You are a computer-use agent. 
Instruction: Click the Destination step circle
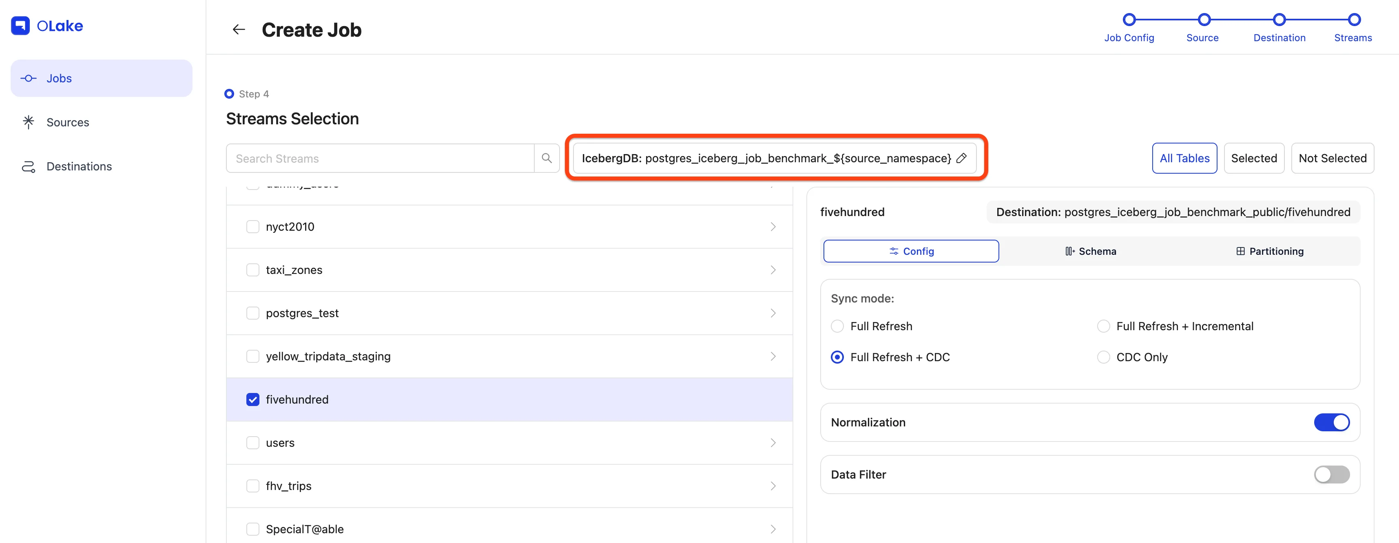point(1279,20)
